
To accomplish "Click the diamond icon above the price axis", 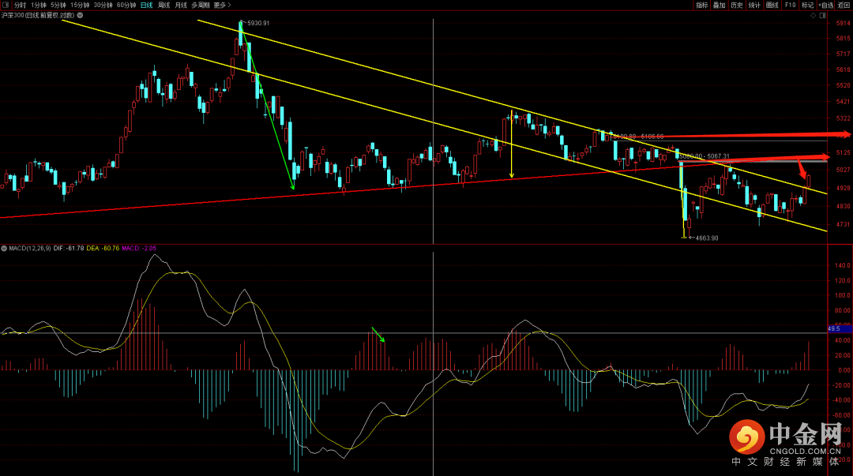I will click(814, 15).
